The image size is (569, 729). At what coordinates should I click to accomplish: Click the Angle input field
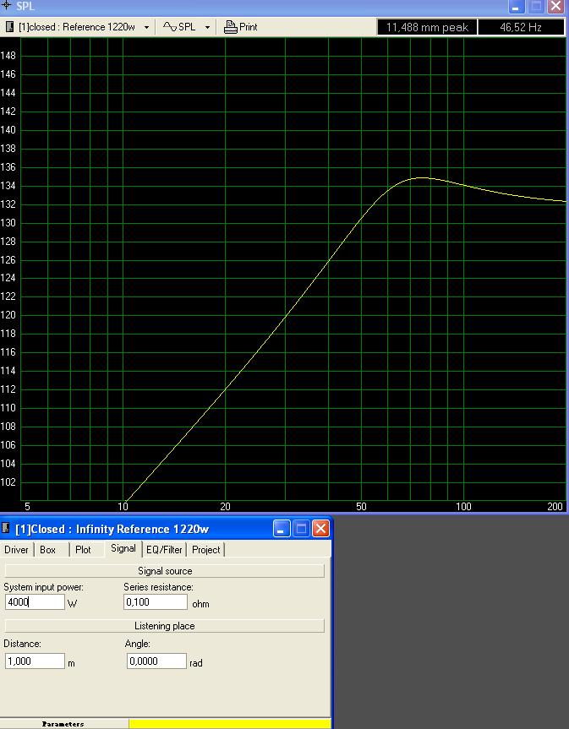coord(156,661)
